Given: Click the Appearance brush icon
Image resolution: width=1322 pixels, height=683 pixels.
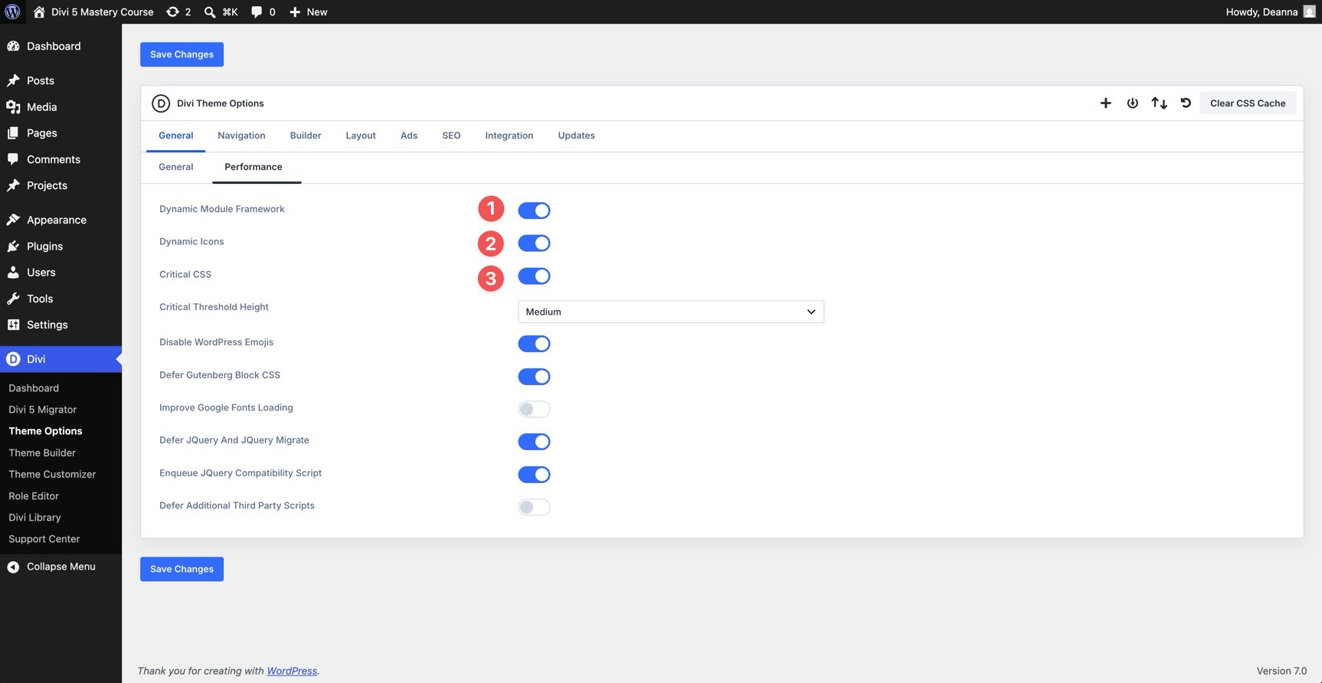Looking at the screenshot, I should (x=13, y=220).
